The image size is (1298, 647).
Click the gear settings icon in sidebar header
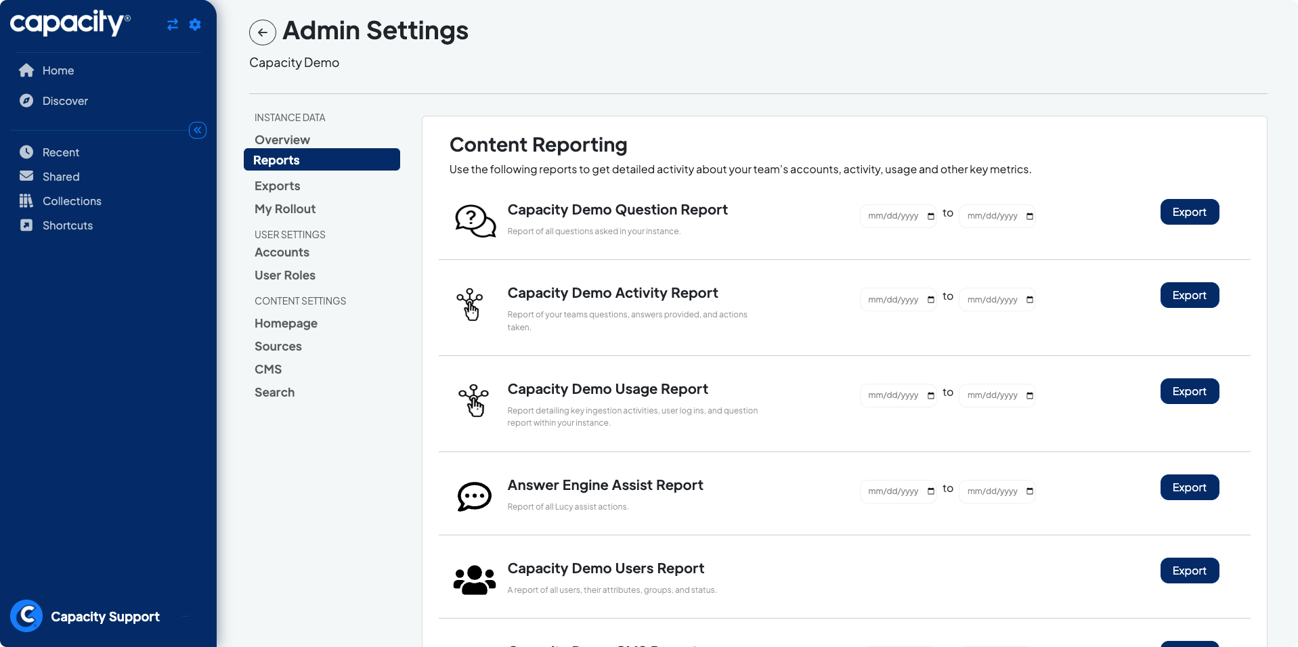[x=195, y=25]
